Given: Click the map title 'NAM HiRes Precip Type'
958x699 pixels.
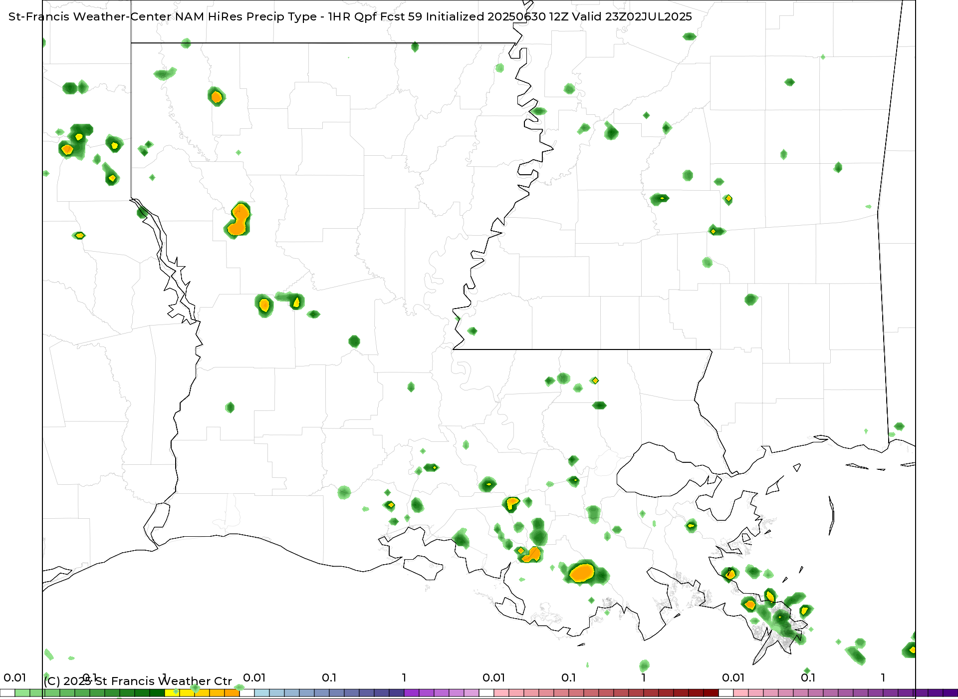Looking at the screenshot, I should pos(245,16).
